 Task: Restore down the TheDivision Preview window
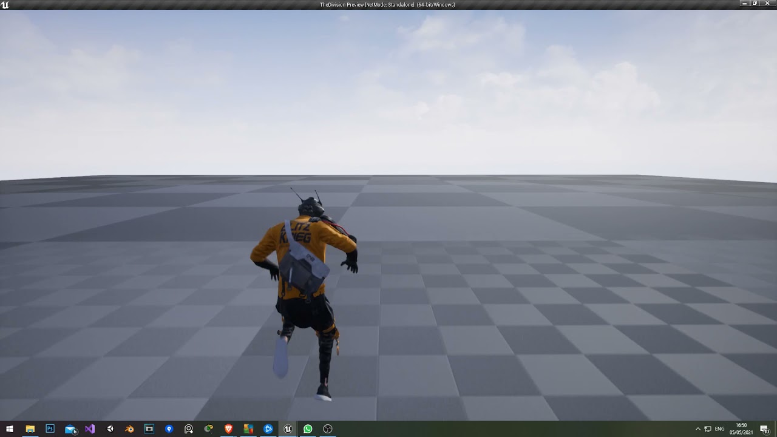coord(755,4)
